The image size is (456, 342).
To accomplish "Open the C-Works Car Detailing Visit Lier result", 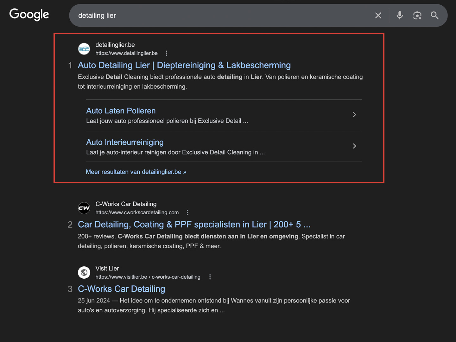I will point(121,289).
